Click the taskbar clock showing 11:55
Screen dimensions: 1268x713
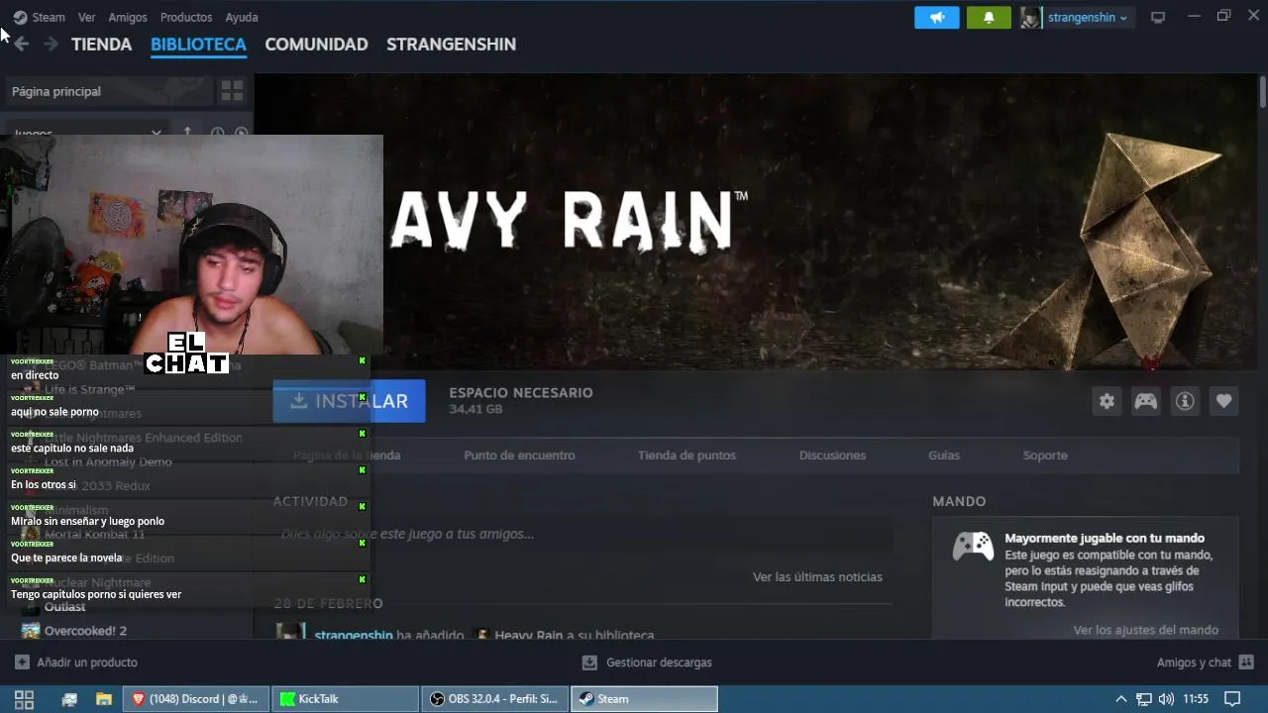point(1196,699)
